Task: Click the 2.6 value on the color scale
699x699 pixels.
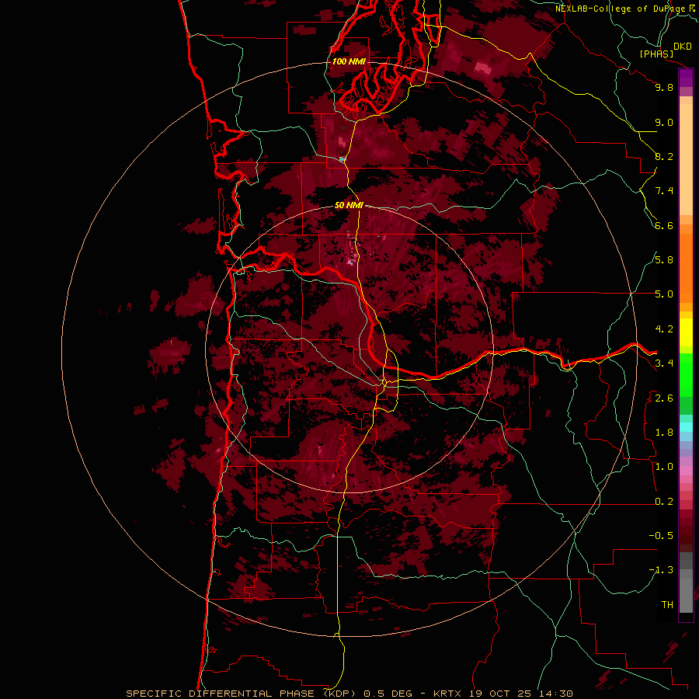Action: click(664, 398)
